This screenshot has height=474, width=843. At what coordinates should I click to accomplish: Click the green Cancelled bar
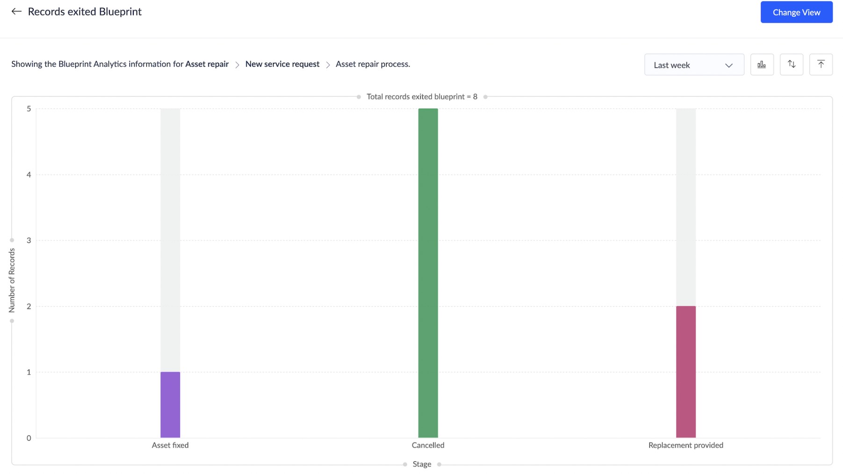[x=428, y=271]
